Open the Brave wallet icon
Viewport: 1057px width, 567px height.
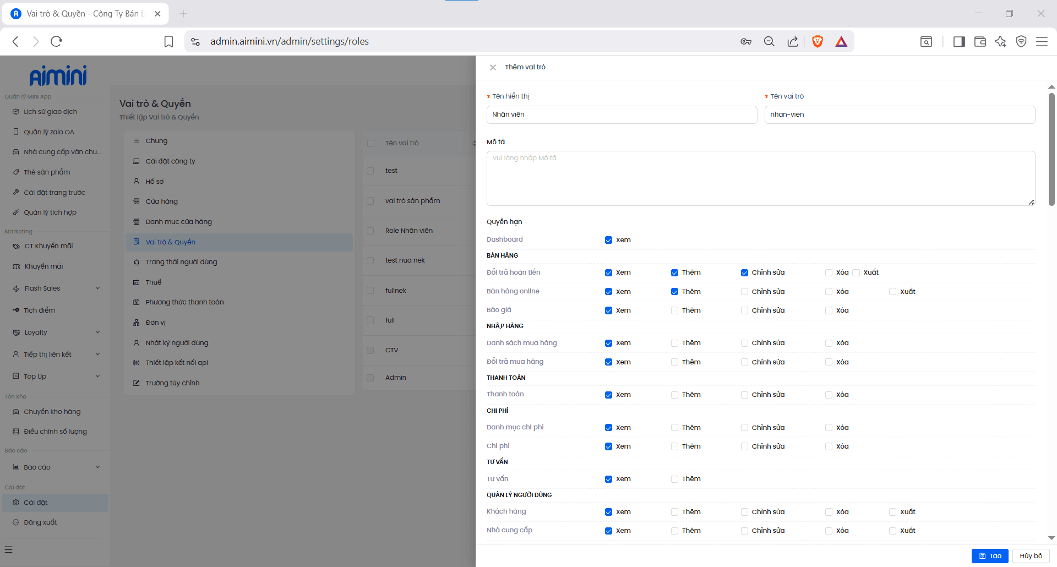point(980,41)
